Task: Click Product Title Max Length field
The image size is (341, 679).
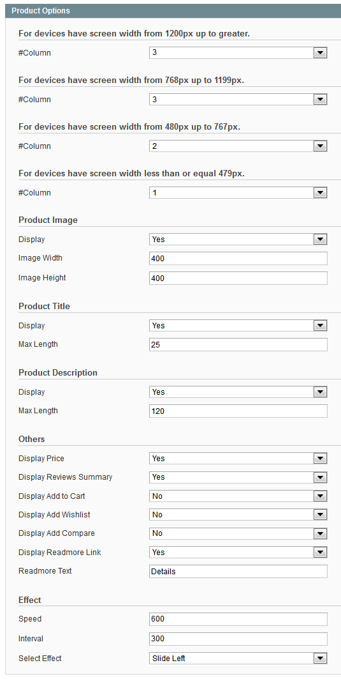Action: [x=238, y=345]
